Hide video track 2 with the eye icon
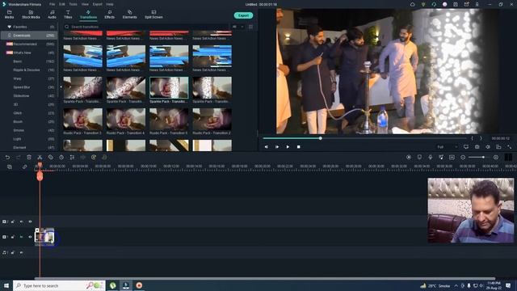The image size is (517, 291). (x=30, y=221)
